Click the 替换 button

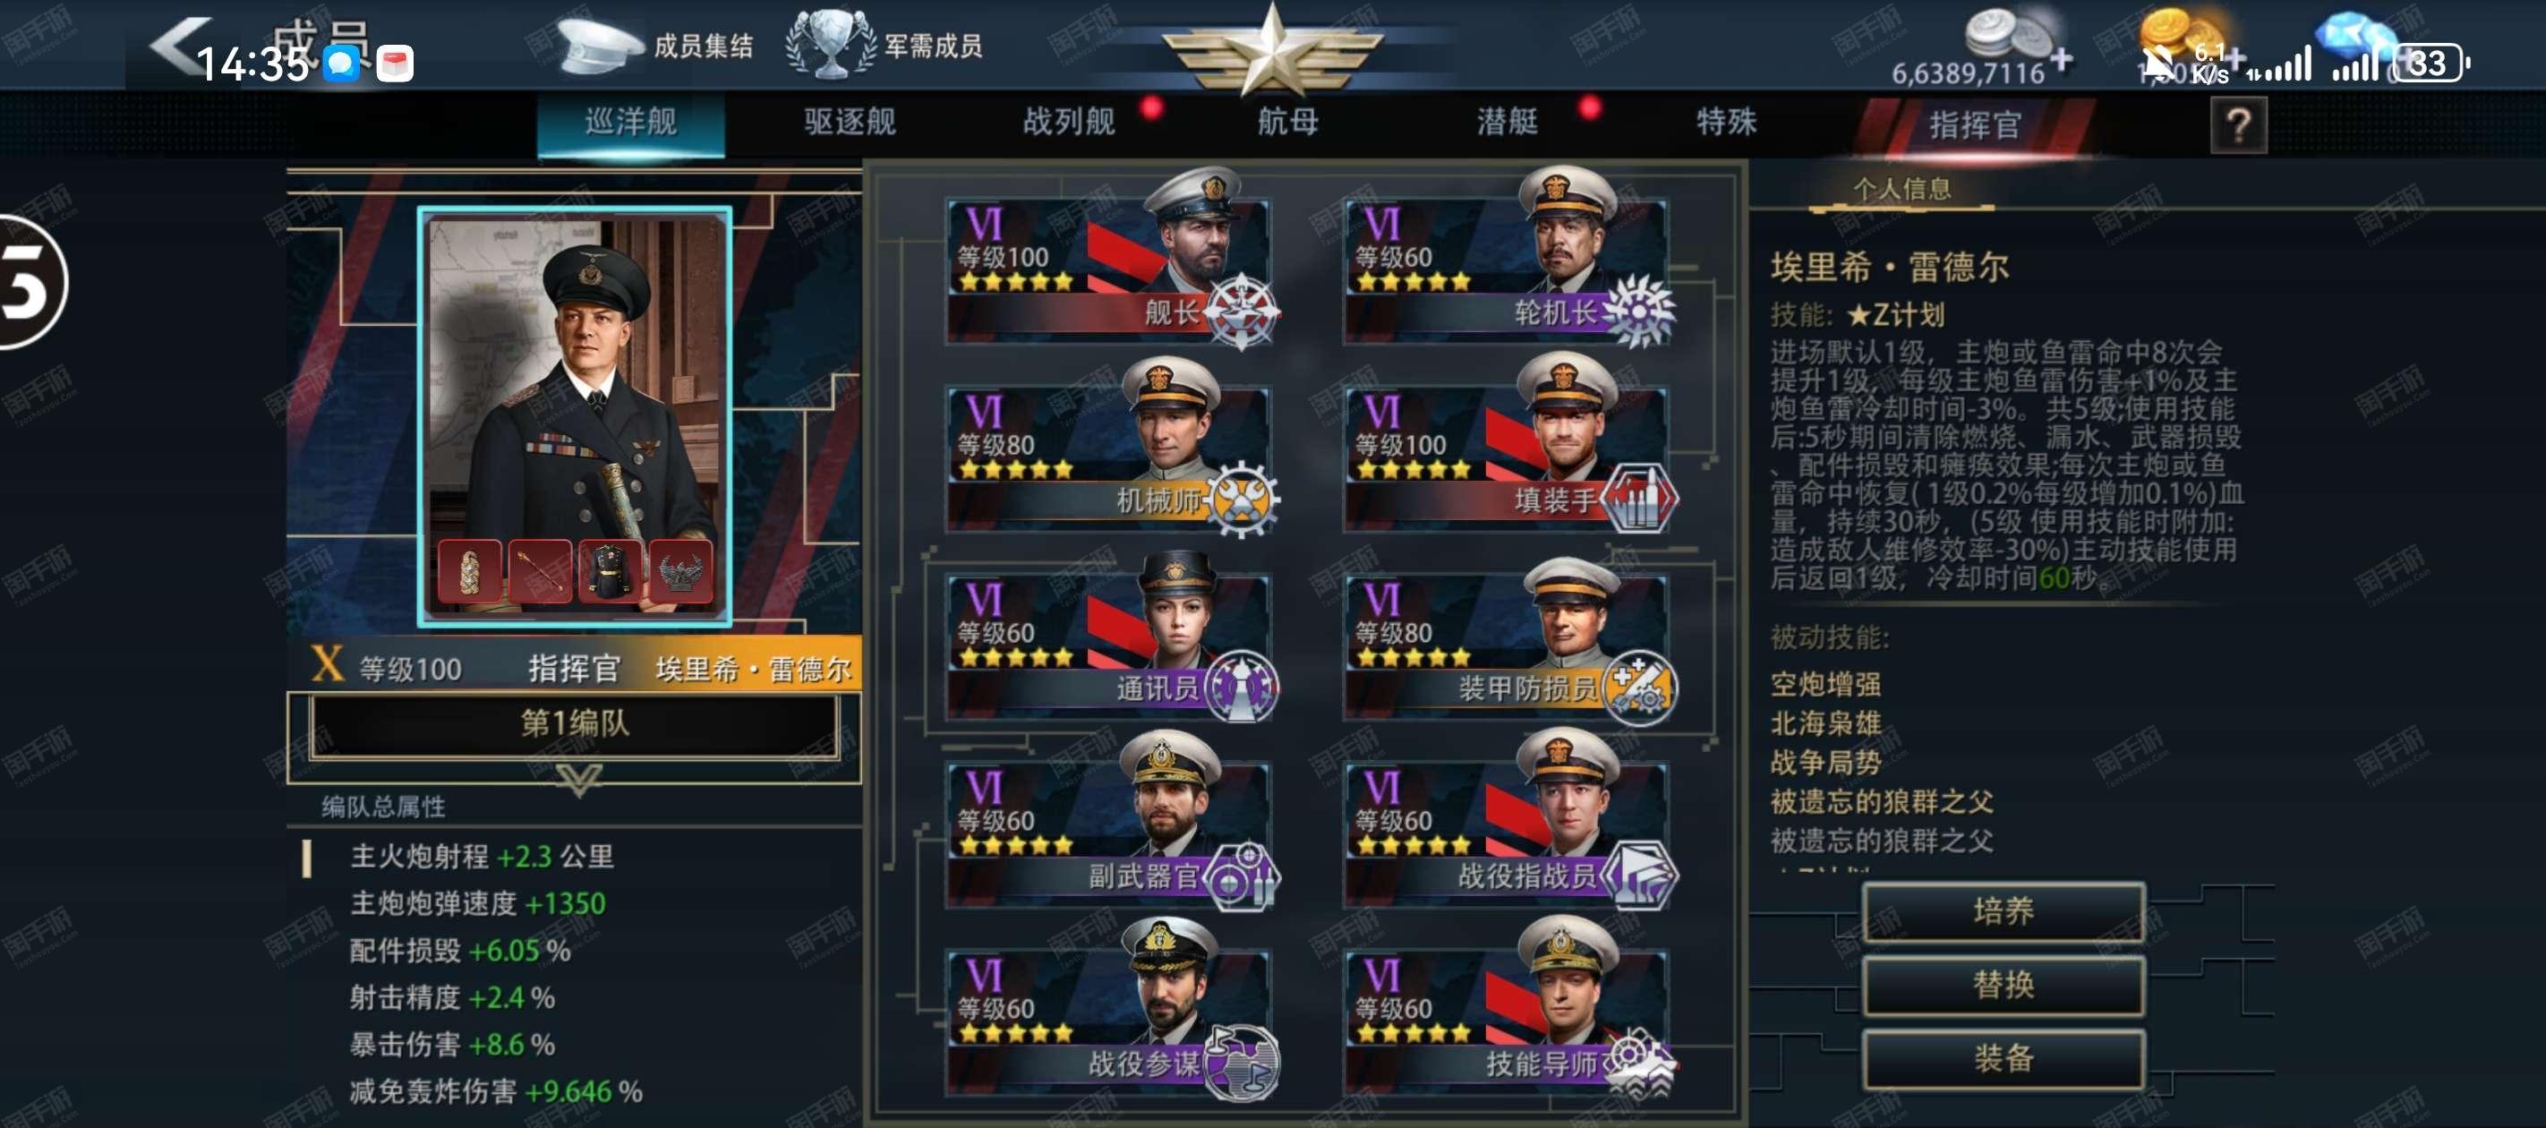click(x=2003, y=985)
